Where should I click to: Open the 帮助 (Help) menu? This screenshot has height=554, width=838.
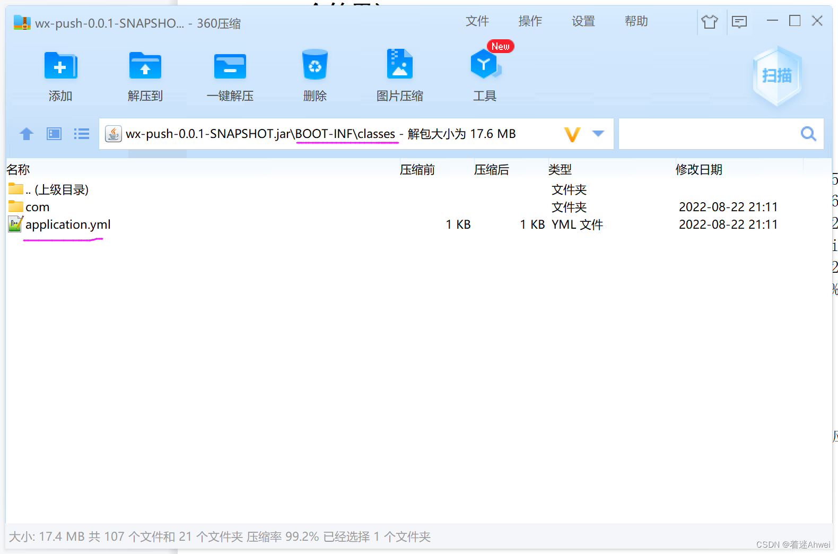tap(636, 21)
